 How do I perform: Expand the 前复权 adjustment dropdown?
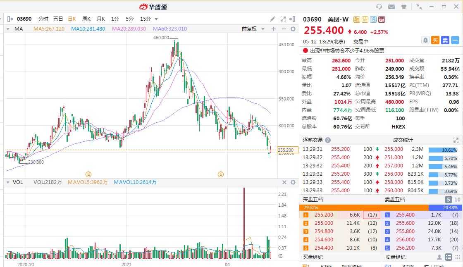pos(251,29)
